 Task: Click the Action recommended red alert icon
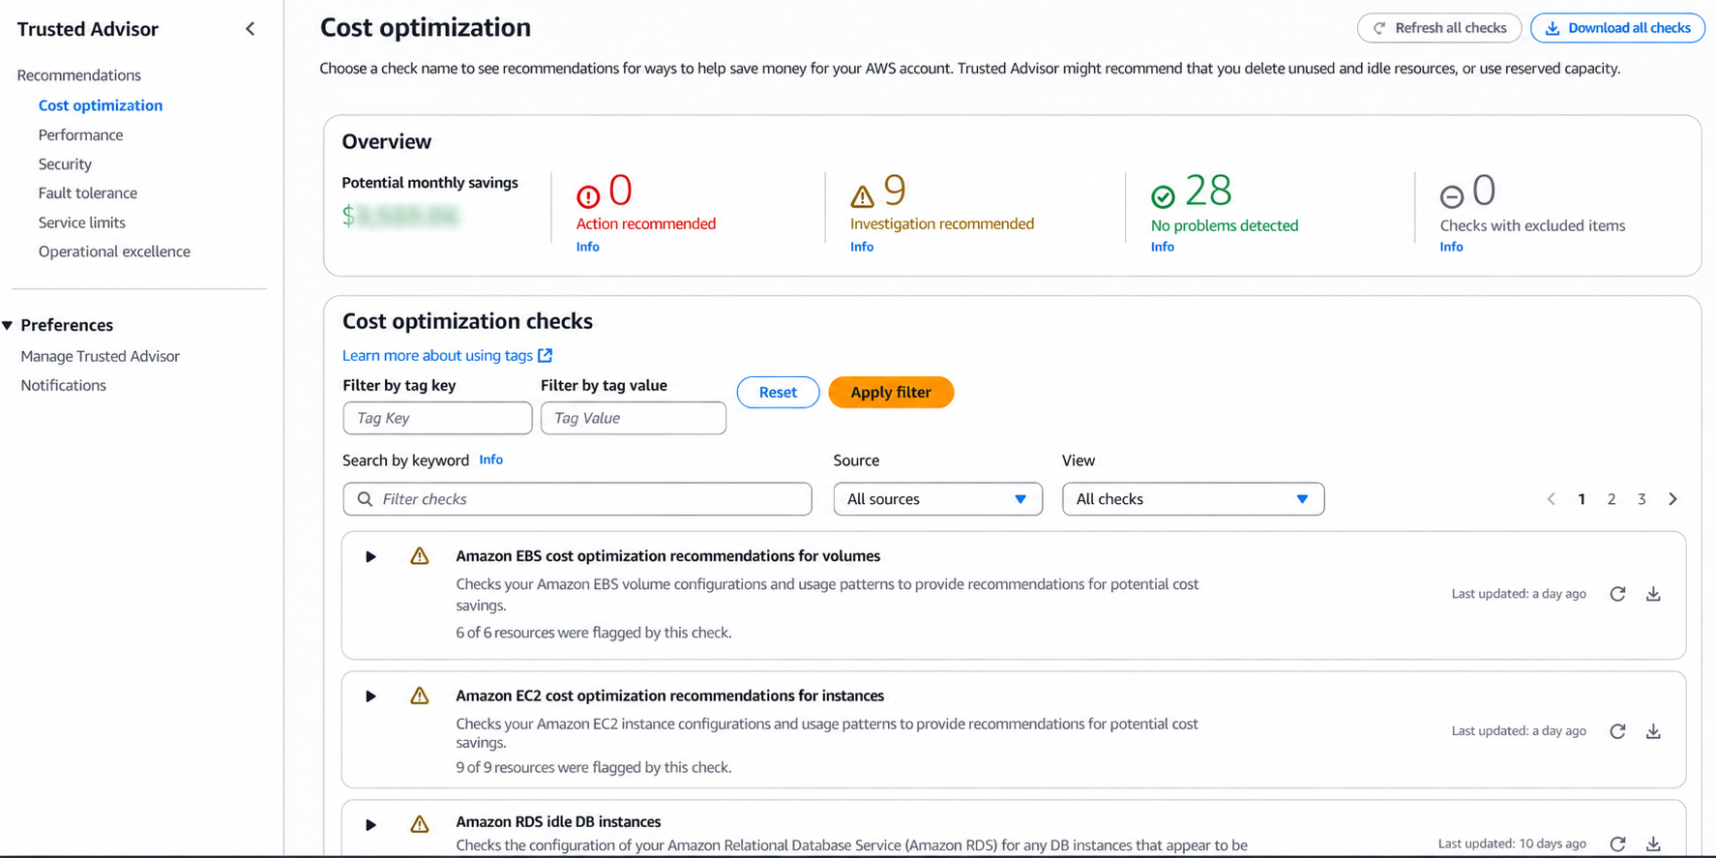pos(588,196)
